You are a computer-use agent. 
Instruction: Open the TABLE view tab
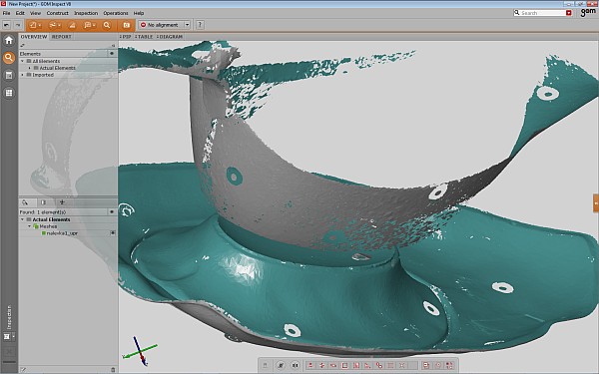[144, 37]
